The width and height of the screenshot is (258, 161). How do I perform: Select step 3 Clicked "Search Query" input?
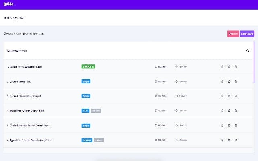24,96
